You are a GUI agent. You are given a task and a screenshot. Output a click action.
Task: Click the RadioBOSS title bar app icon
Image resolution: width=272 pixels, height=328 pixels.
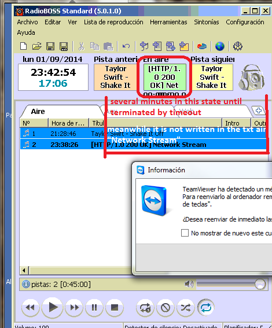click(19, 12)
